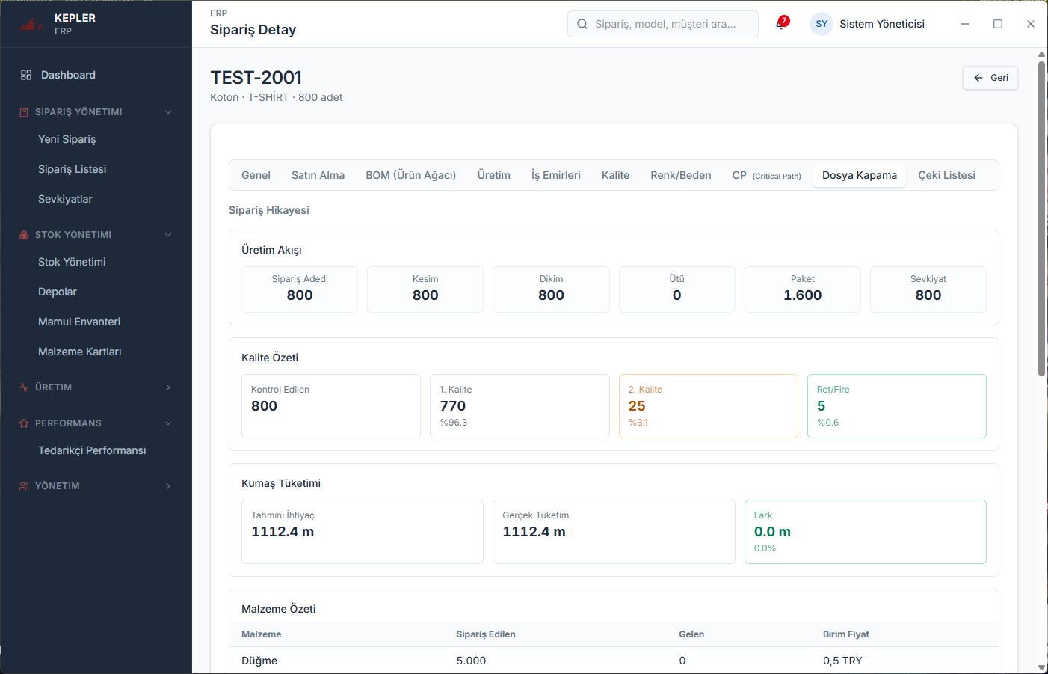
Task: Expand the Üretim section chevron
Action: tap(168, 387)
